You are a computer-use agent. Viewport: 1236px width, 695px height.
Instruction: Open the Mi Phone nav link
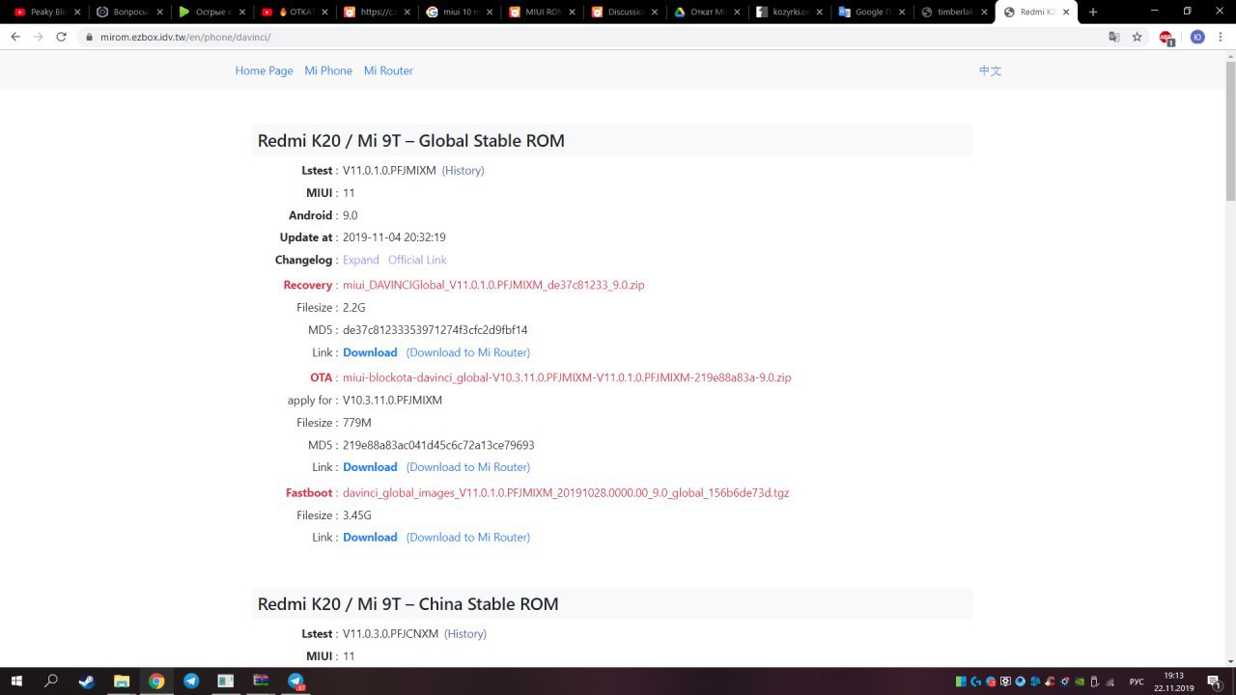coord(328,70)
